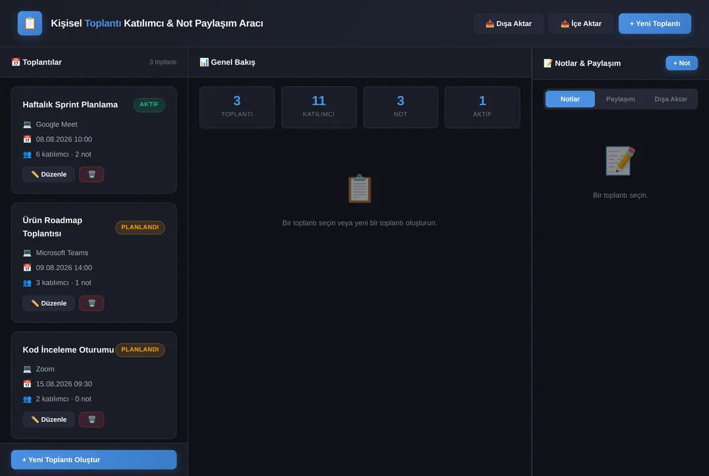Click the 3 NOT stat card
Screen dimensions: 709x476
[401, 107]
